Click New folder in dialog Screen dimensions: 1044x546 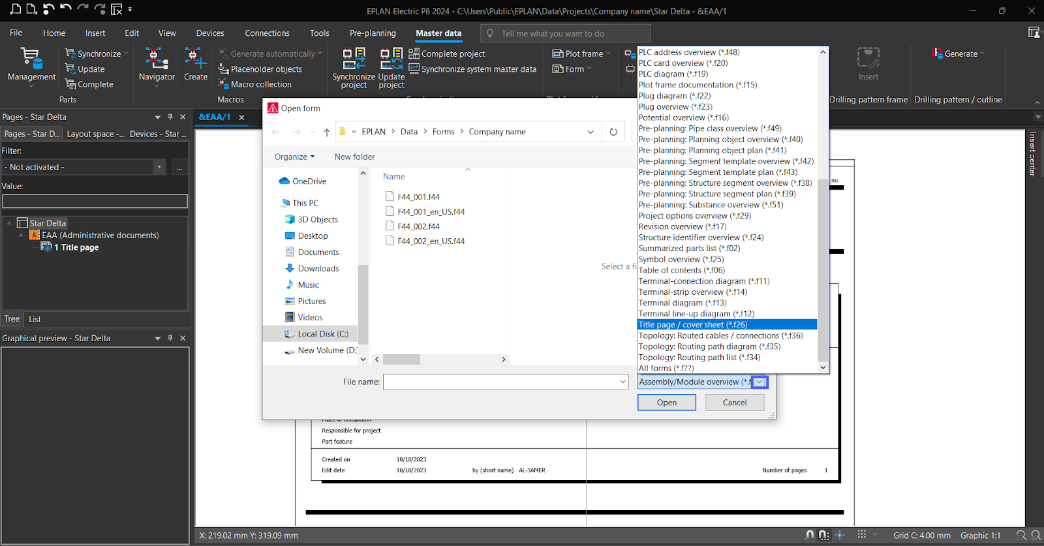coord(355,157)
